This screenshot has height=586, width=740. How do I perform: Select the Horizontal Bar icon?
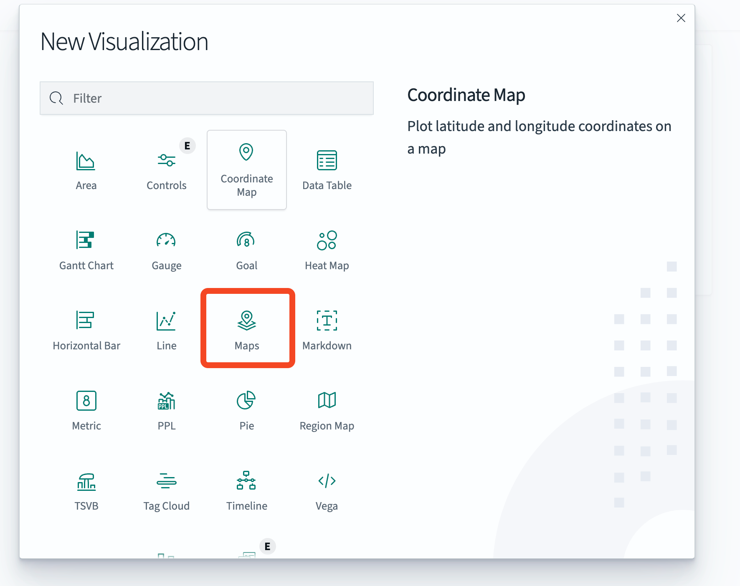(x=85, y=320)
